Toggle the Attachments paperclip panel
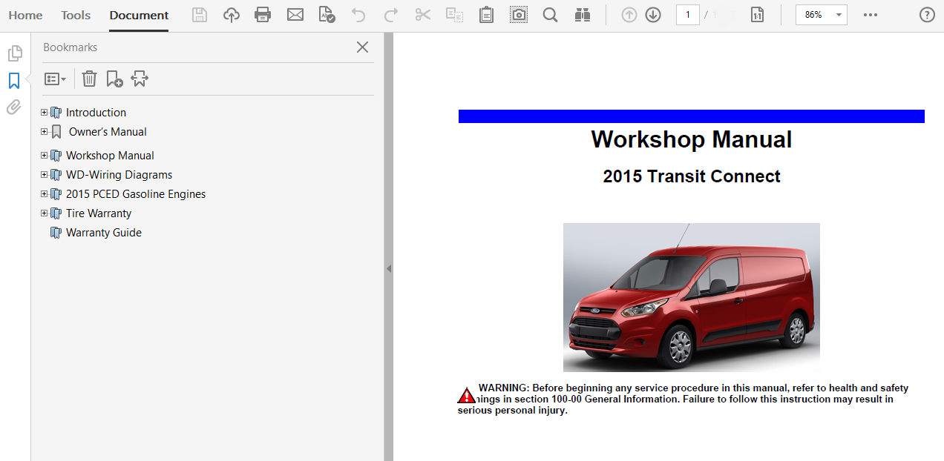 tap(14, 107)
